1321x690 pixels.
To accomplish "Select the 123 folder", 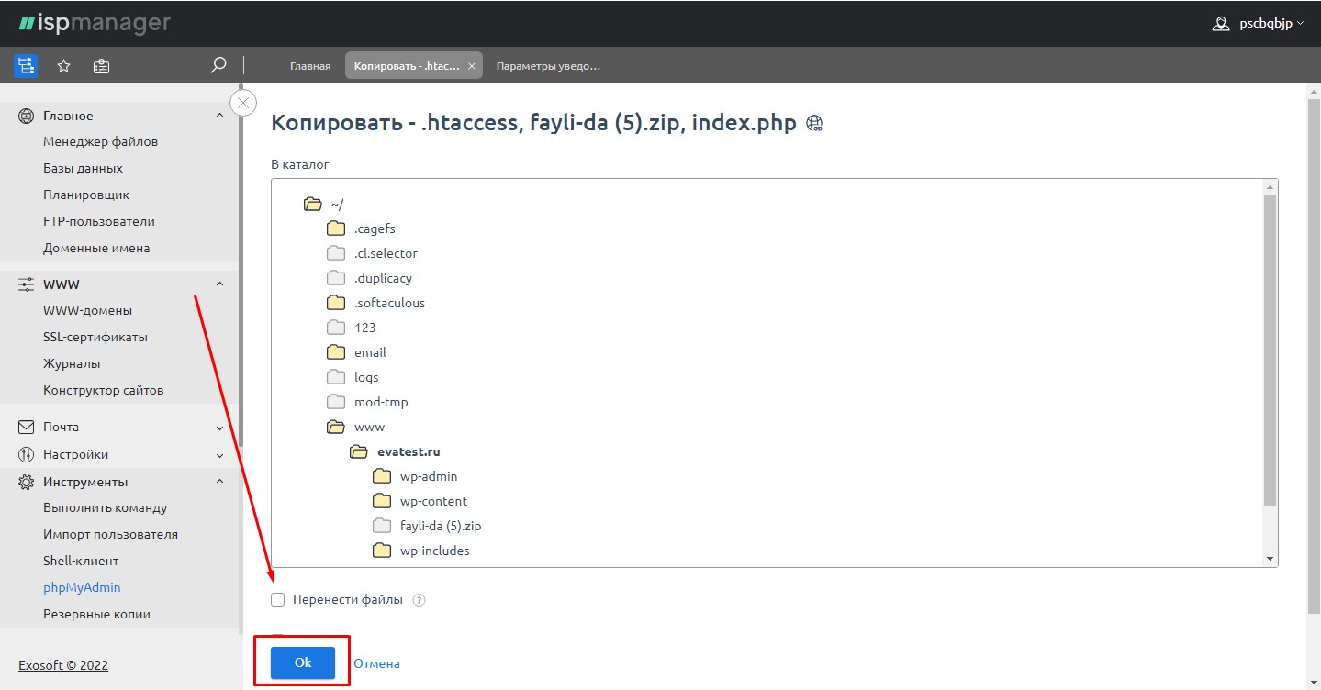I will [351, 328].
